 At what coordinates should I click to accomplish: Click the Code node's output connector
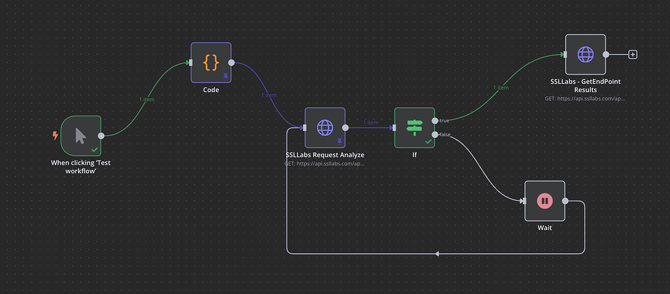pyautogui.click(x=231, y=63)
